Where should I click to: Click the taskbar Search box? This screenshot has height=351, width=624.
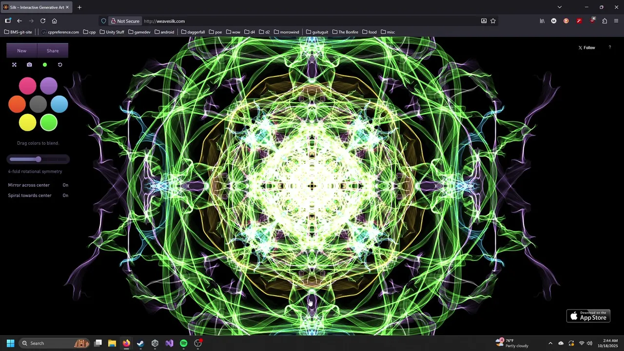click(x=55, y=343)
